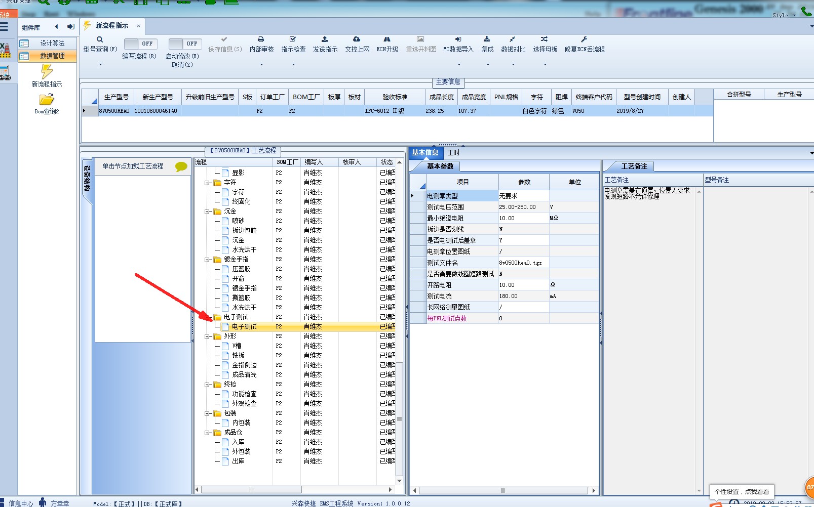Open dropdown under 选择母板
Viewport: 814px width, 507px height.
coord(545,65)
